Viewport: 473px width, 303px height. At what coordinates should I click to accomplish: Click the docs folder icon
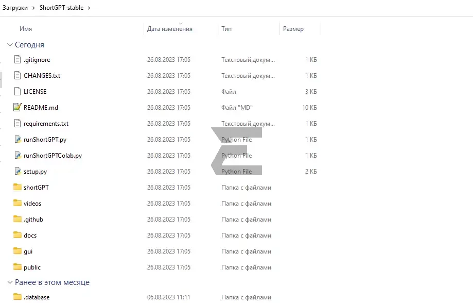click(x=17, y=235)
